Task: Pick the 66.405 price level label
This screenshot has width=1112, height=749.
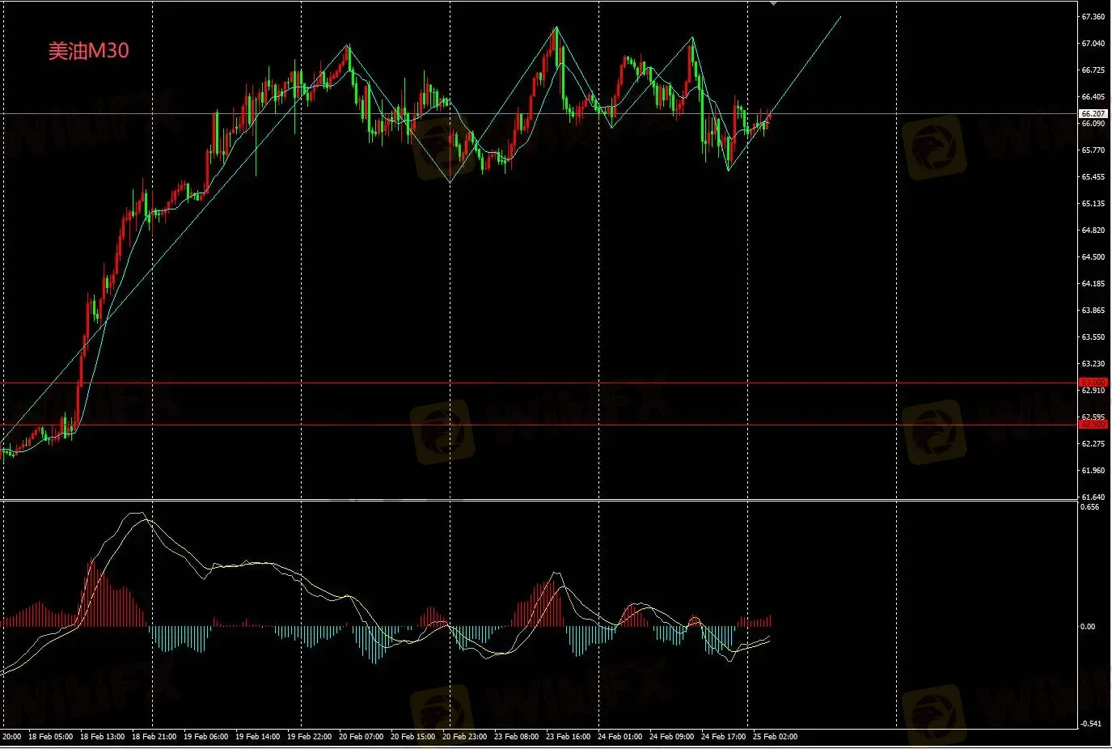Action: point(1093,97)
